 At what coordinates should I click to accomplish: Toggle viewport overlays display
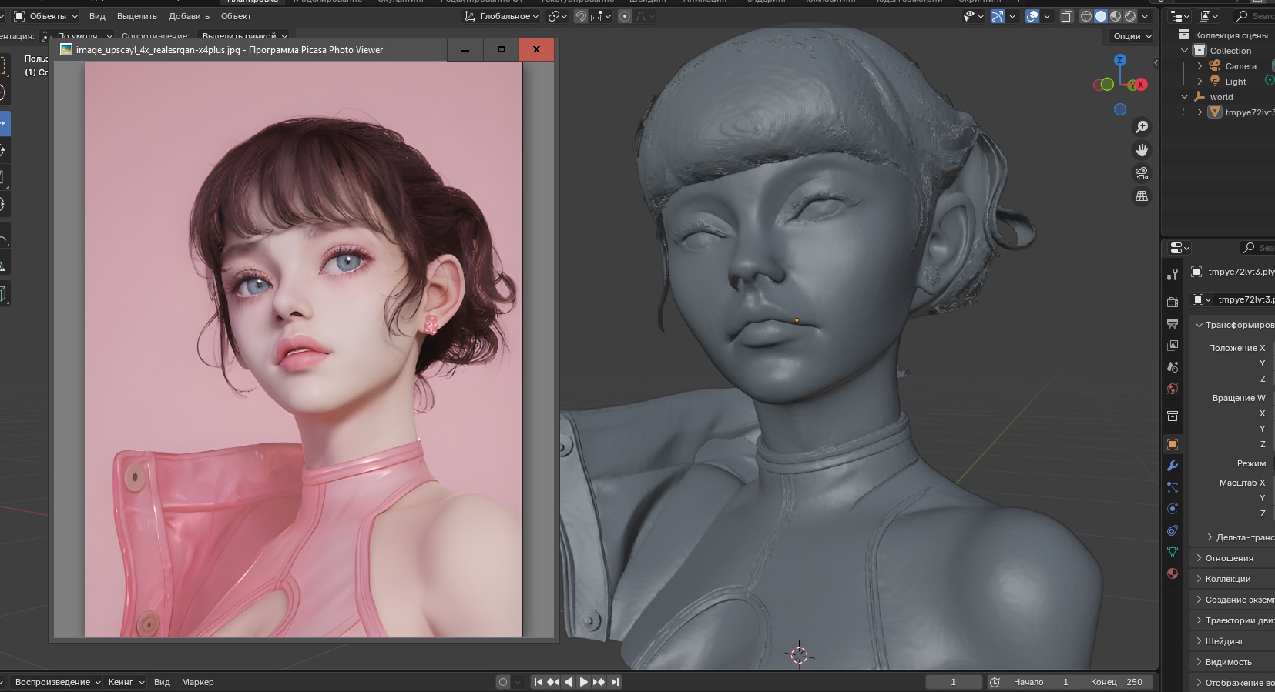coord(1032,16)
